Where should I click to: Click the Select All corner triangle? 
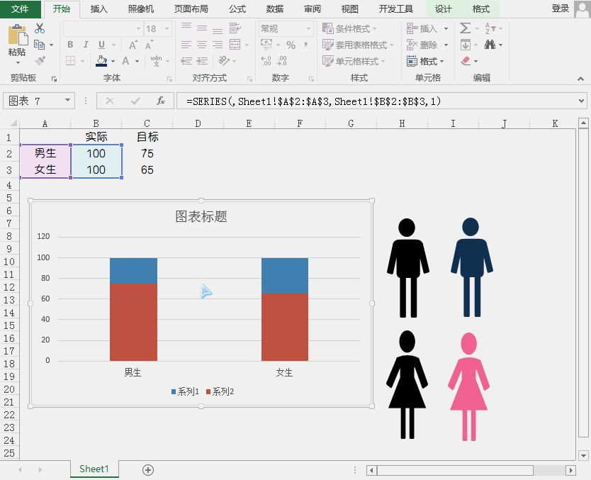[x=13, y=123]
